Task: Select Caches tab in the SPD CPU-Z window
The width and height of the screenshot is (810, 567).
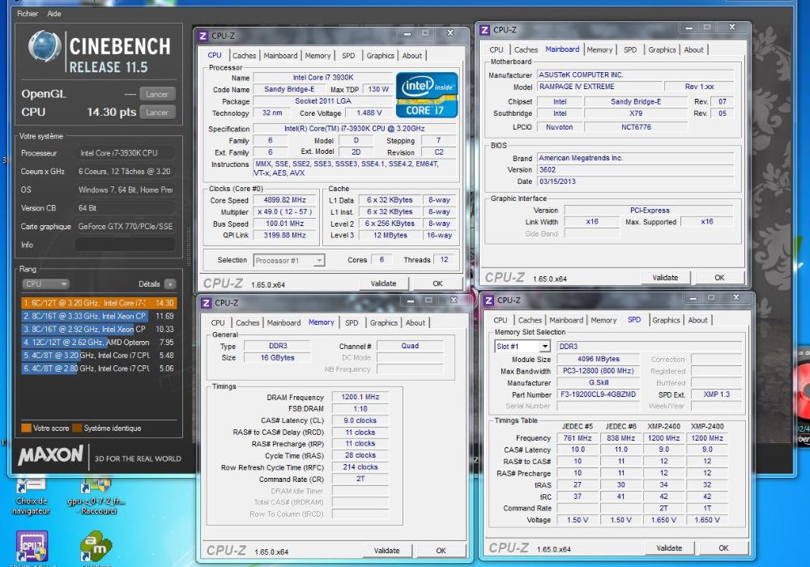Action: tap(530, 320)
